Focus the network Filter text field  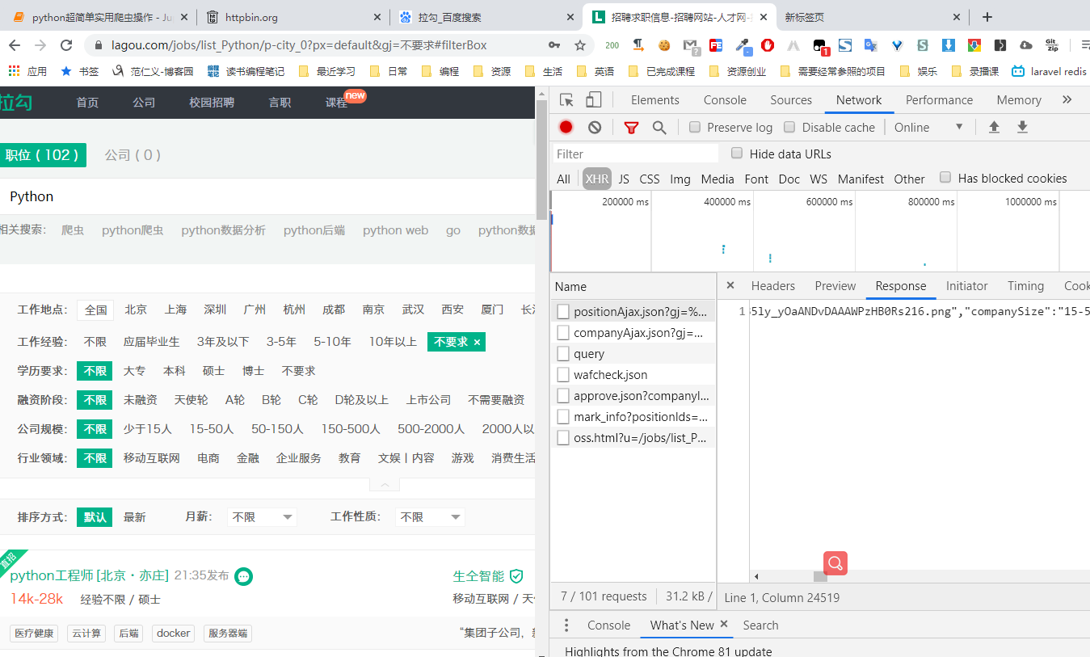pyautogui.click(x=635, y=154)
